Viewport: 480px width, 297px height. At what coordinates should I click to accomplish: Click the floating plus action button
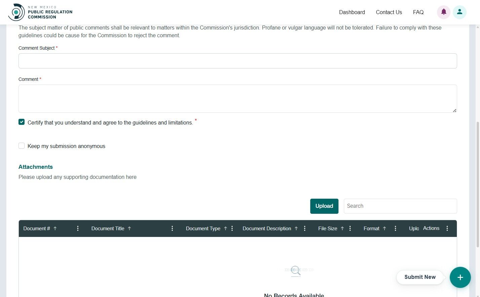point(460,277)
